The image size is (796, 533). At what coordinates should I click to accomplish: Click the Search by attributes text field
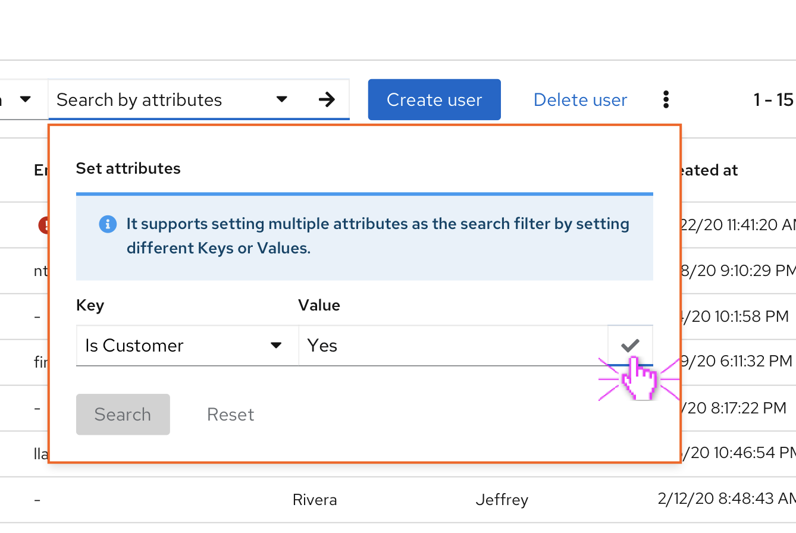(161, 100)
